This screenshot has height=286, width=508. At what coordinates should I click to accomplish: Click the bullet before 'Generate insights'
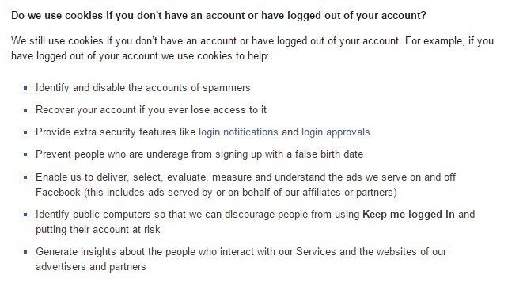click(25, 252)
